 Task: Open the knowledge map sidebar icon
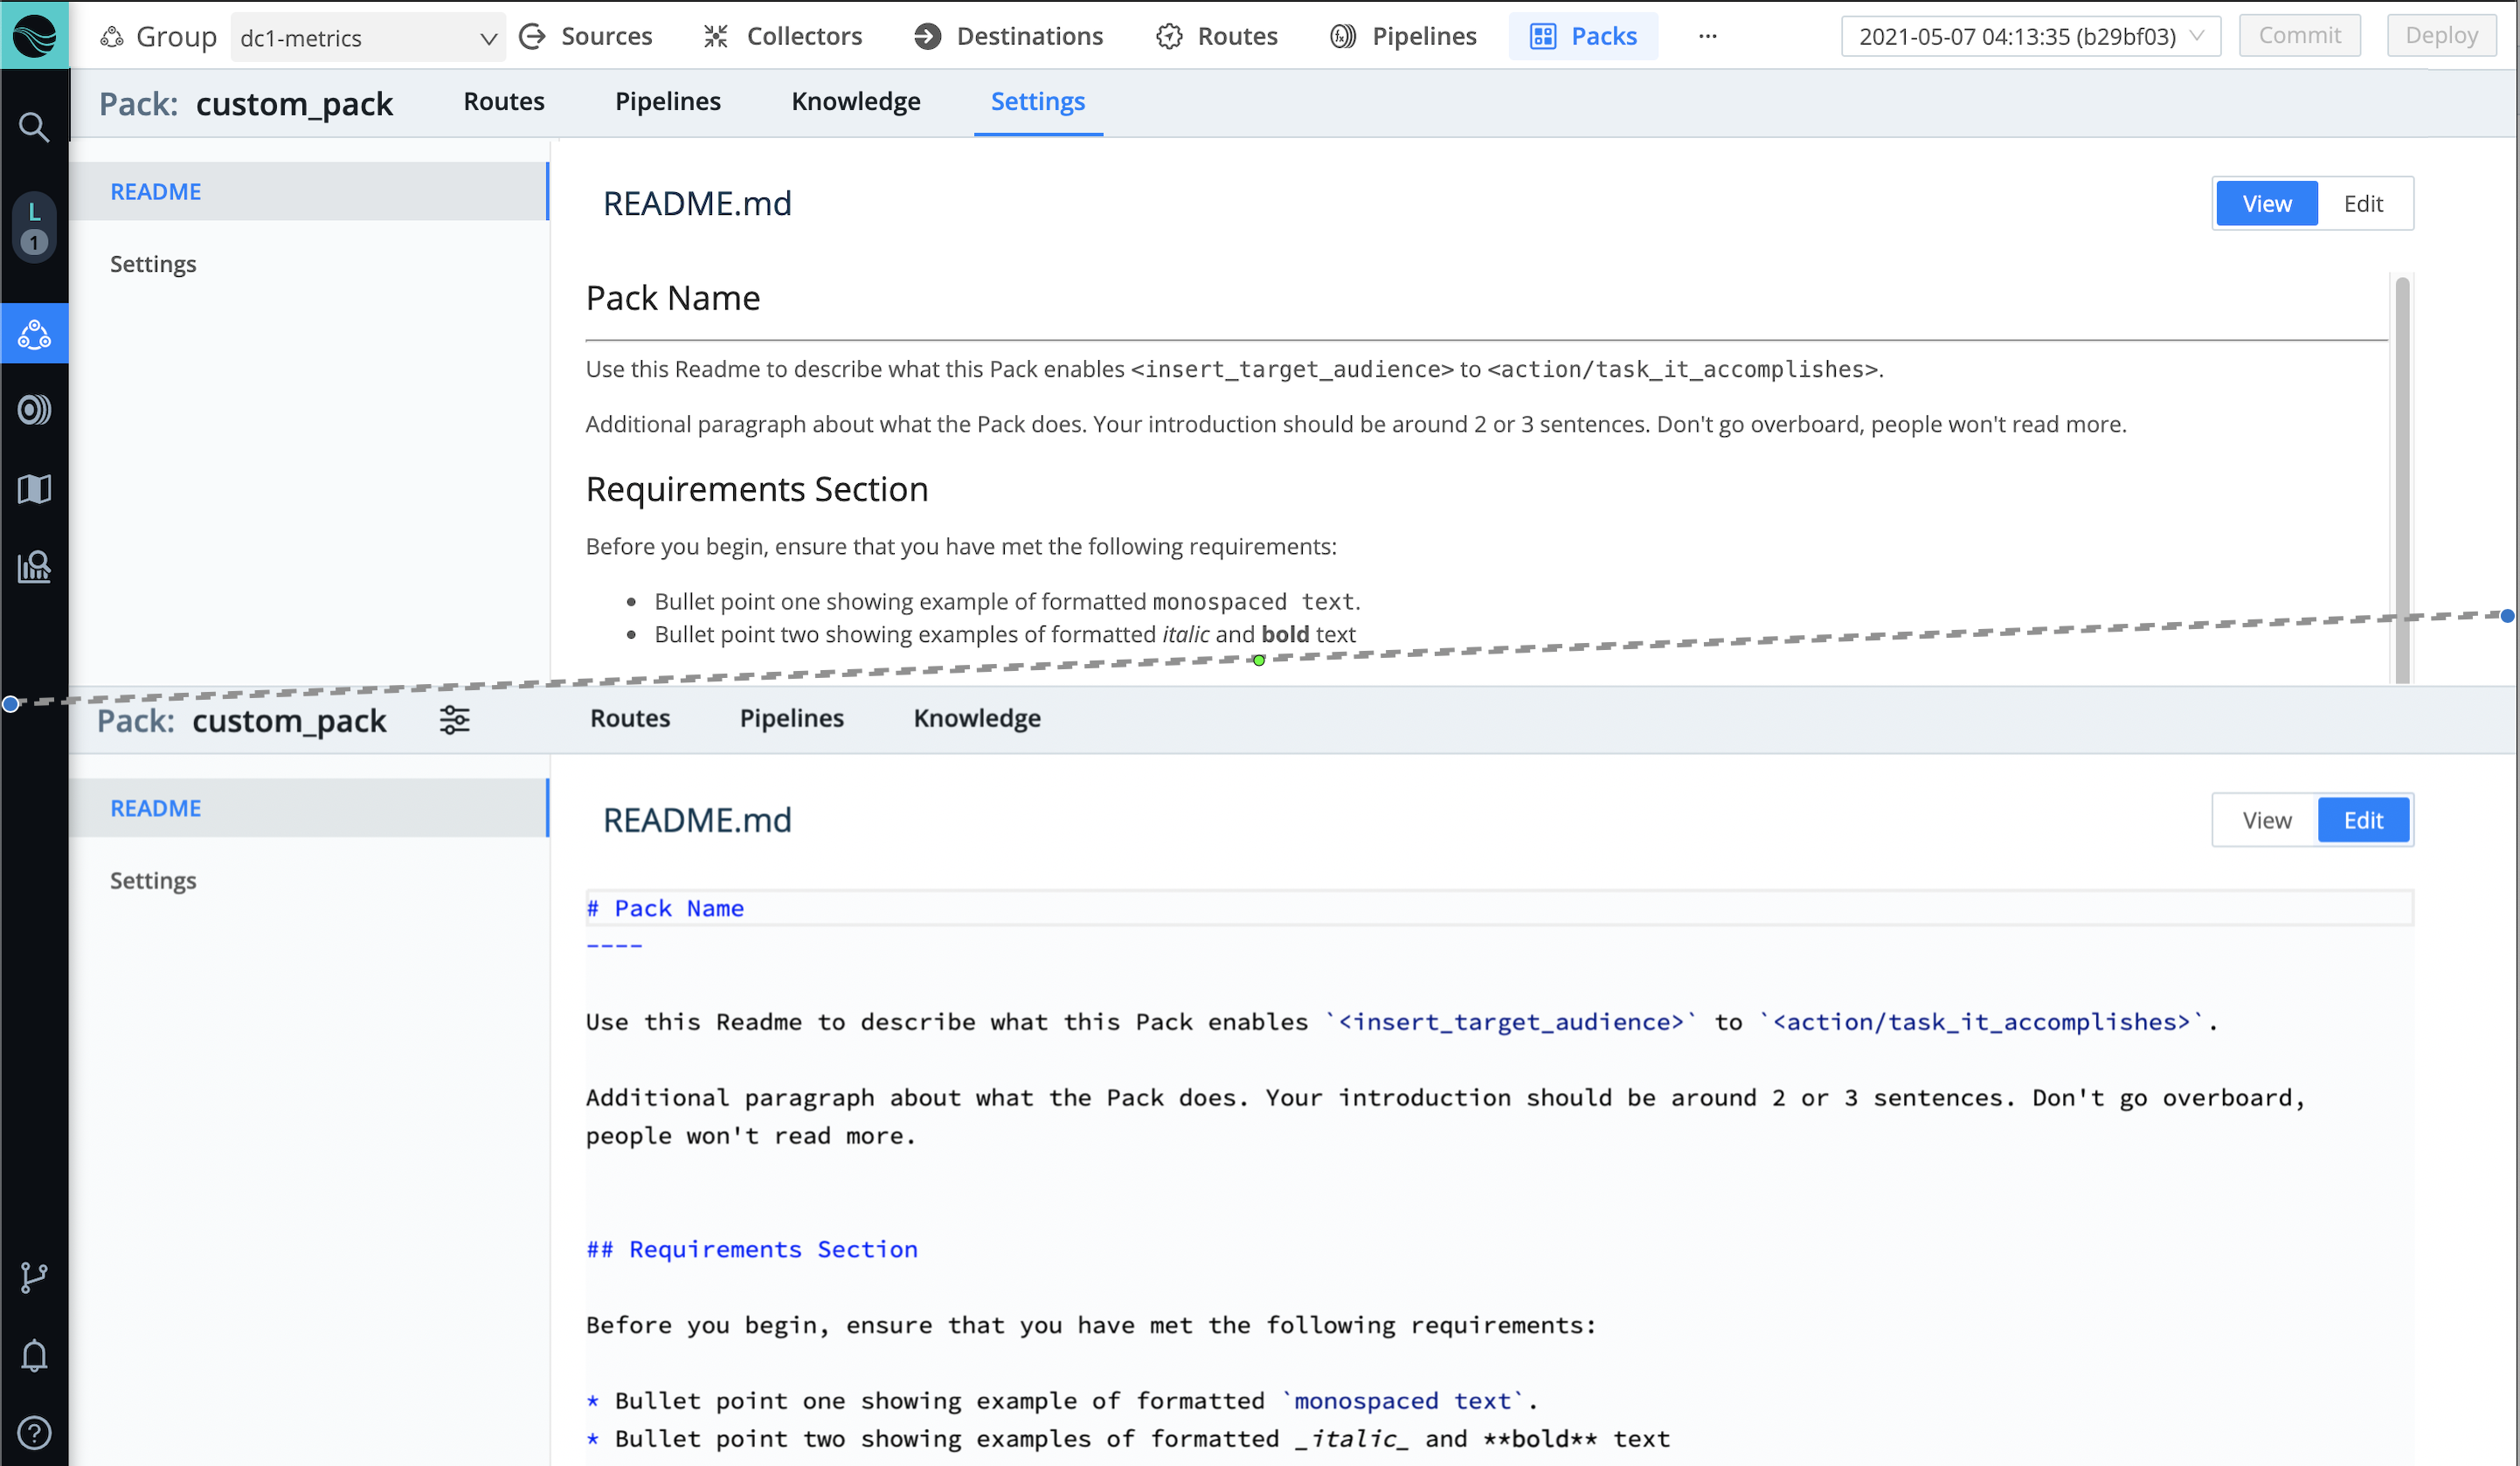click(x=34, y=489)
